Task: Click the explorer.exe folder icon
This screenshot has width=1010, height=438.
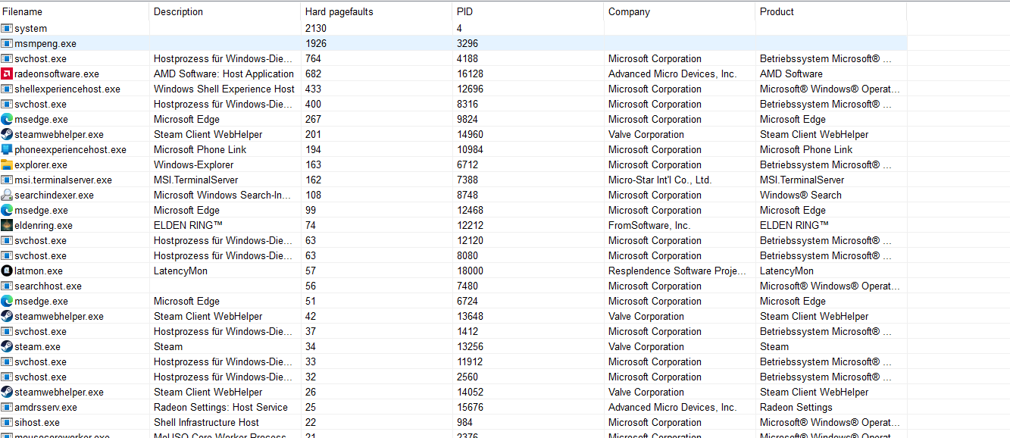Action: point(7,164)
